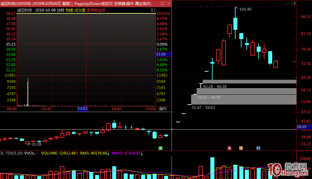Click the 62.28 - 64.36 gap label
The image size is (312, 179).
[215, 87]
